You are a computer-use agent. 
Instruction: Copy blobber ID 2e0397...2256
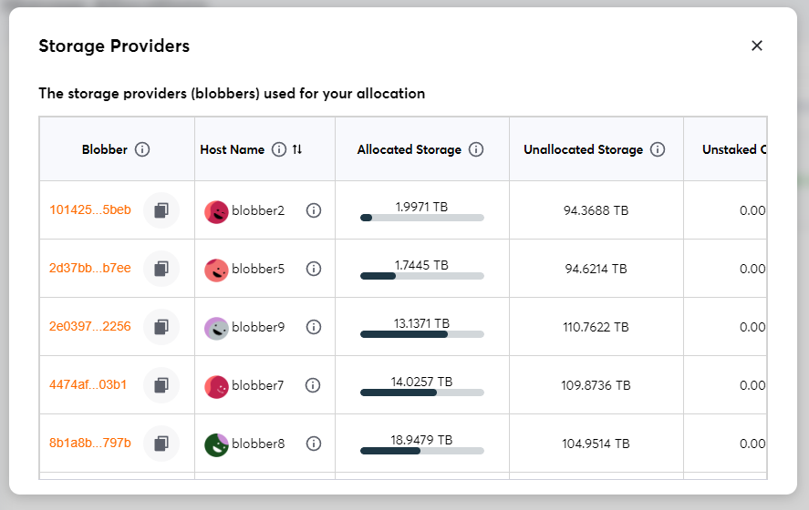[161, 327]
